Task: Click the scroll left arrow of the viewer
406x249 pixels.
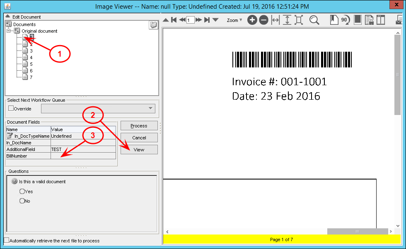Action: (x=167, y=232)
